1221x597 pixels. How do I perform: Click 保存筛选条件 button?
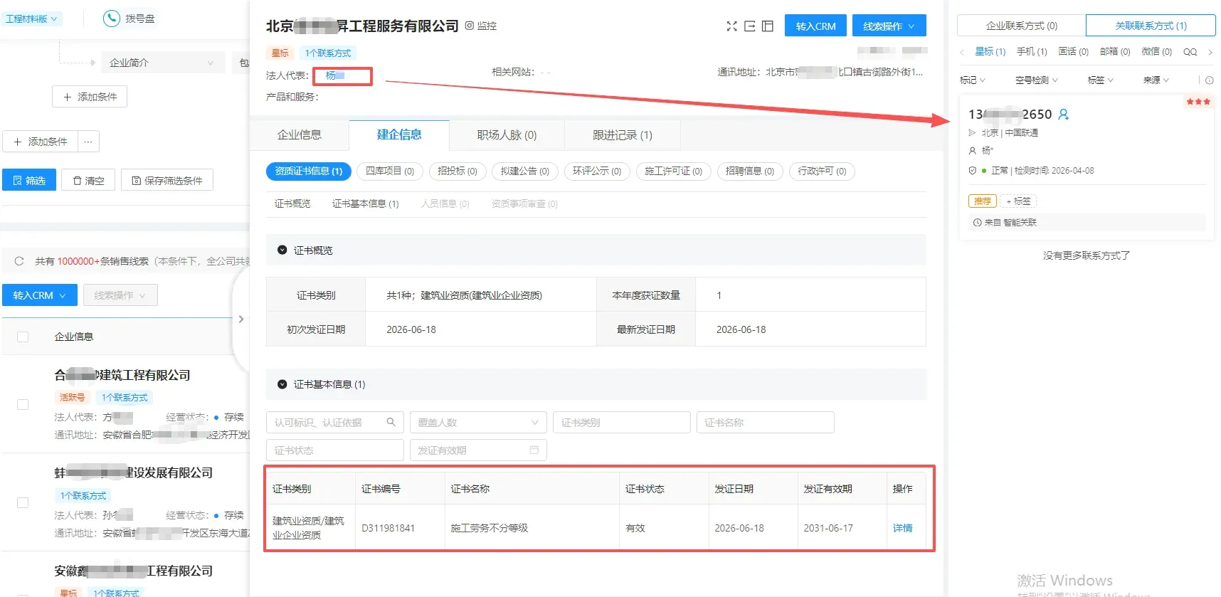tap(167, 181)
